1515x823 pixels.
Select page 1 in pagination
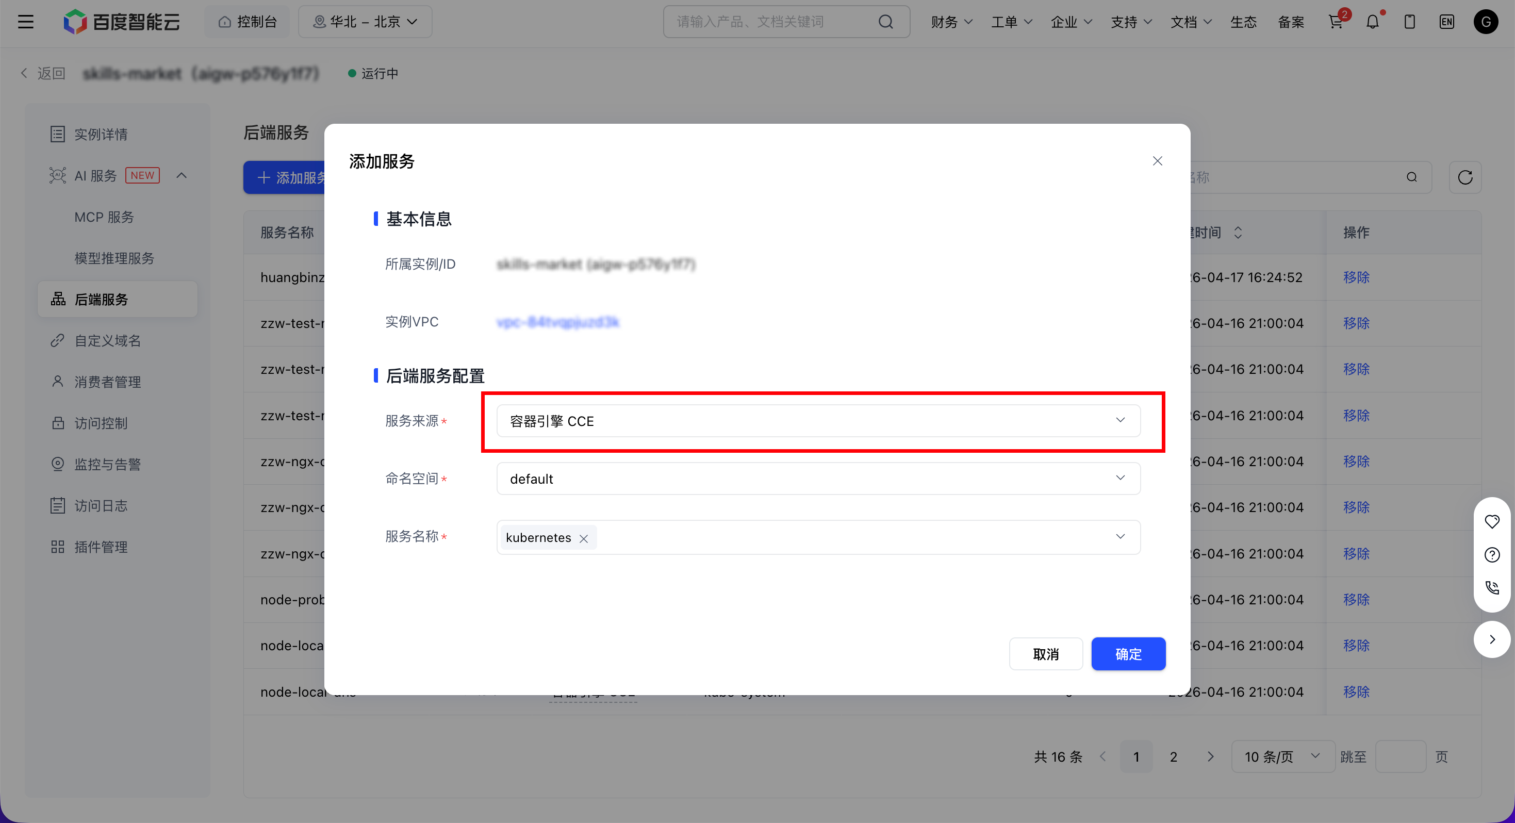pos(1137,756)
